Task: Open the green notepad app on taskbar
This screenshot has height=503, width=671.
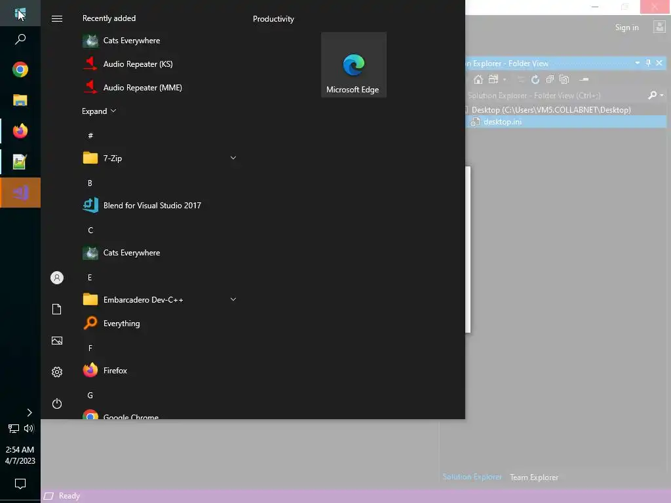Action: point(20,162)
